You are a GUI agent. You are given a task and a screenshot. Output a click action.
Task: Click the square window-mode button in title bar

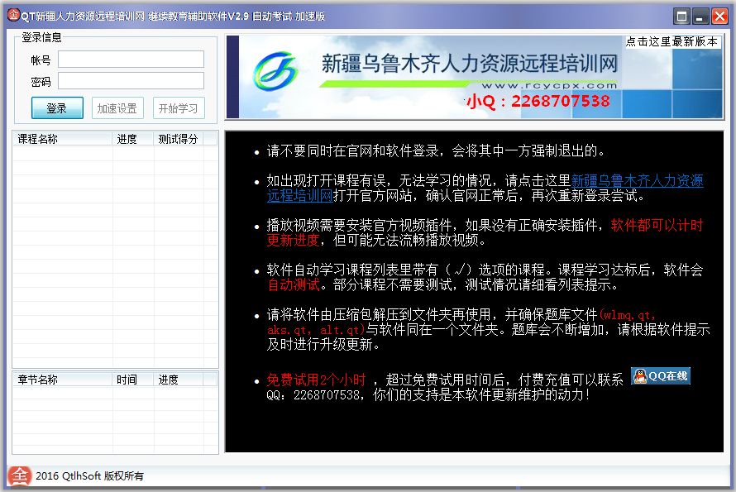pyautogui.click(x=682, y=16)
